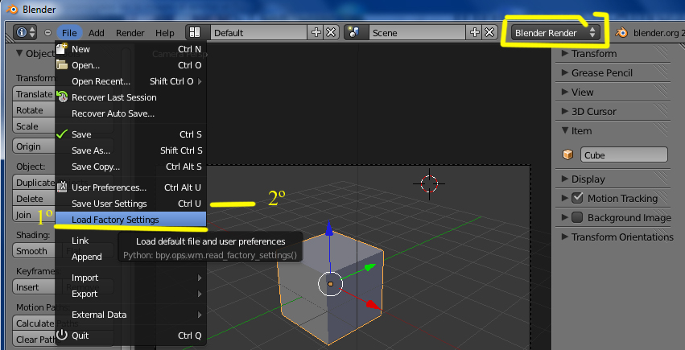685x350 pixels.
Task: Expand the Grease Pencil panel
Action: pyautogui.click(x=564, y=73)
